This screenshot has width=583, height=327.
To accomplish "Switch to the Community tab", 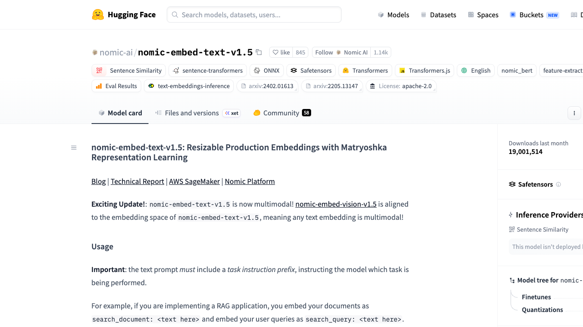I will (x=282, y=113).
